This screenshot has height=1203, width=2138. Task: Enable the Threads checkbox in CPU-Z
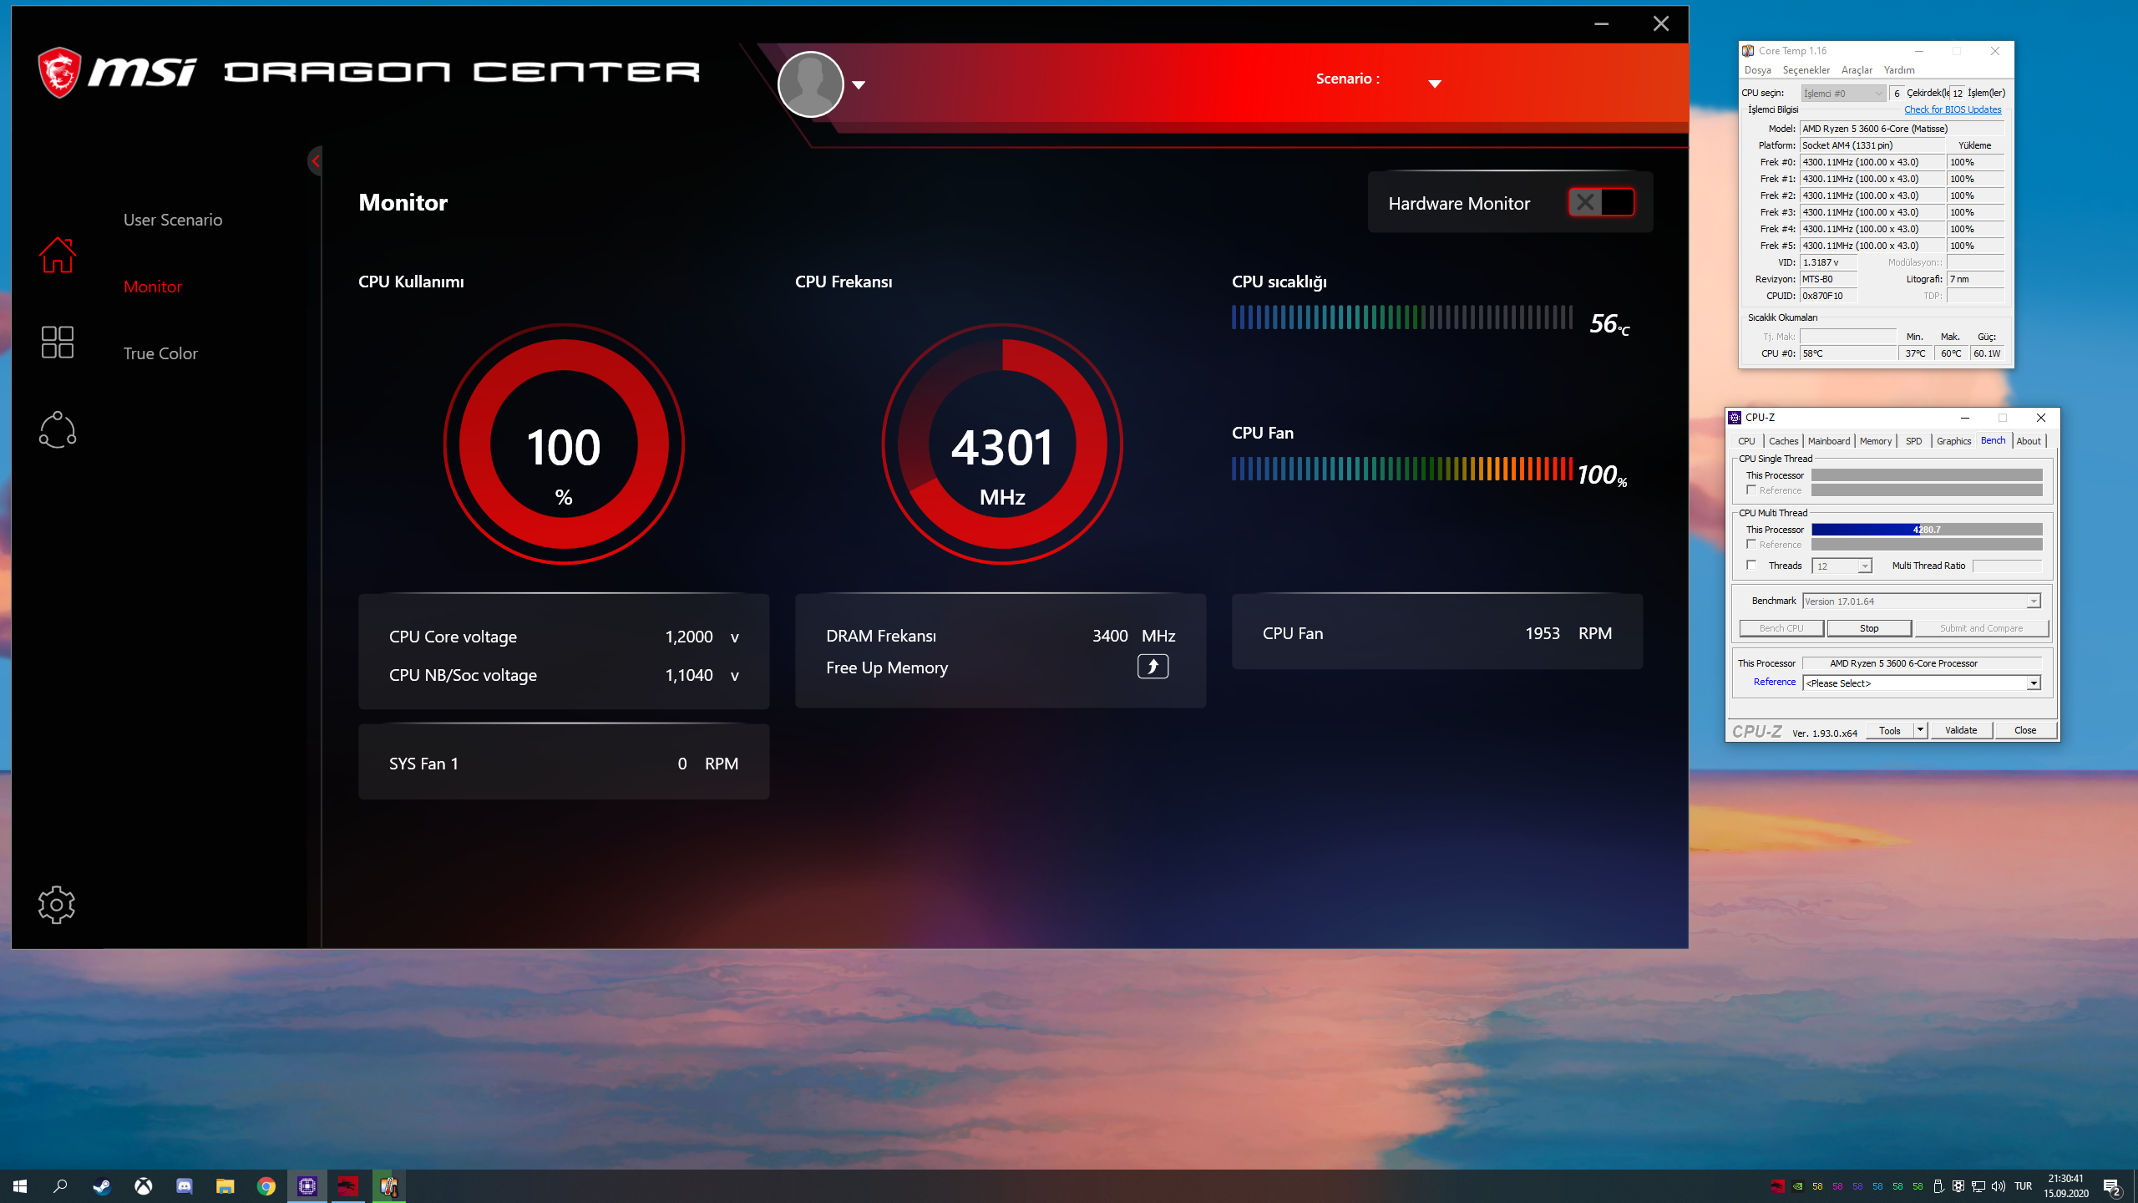(x=1751, y=566)
